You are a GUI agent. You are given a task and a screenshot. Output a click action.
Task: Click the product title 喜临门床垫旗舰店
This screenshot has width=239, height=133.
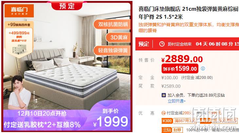[x=159, y=9]
